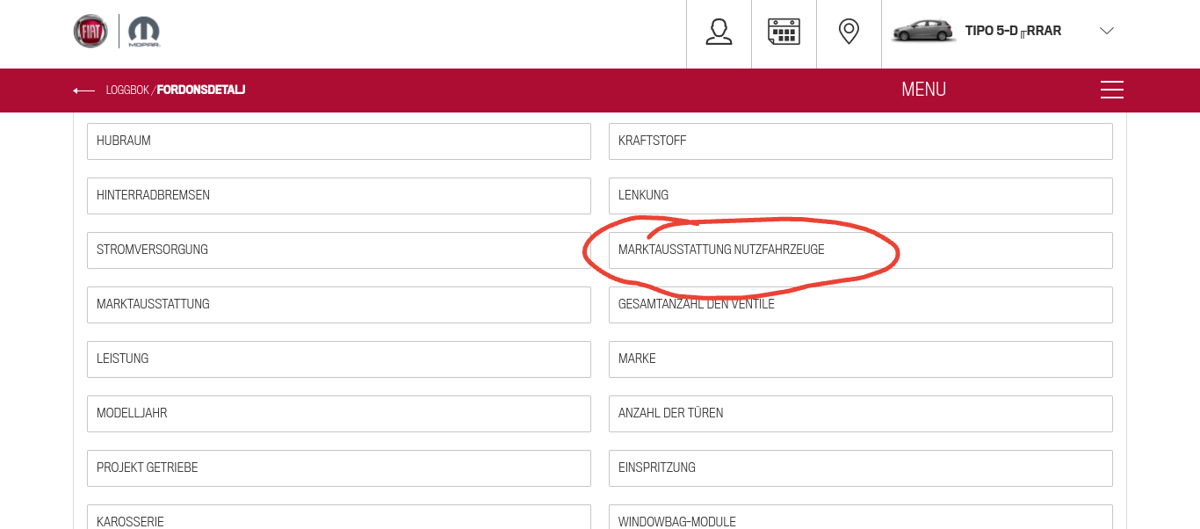Select the MARKTAUSSTATTUNG NUTZFAHRZEUGE field
The image size is (1200, 529).
860,250
